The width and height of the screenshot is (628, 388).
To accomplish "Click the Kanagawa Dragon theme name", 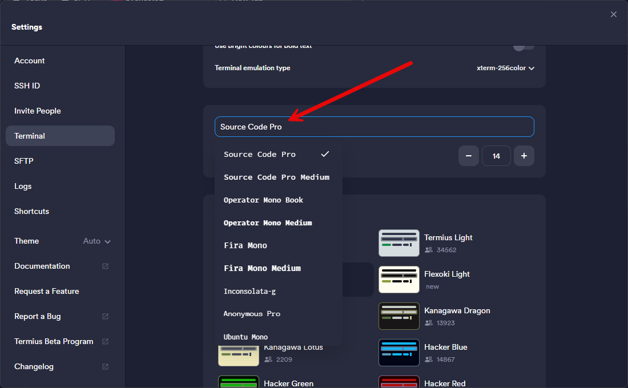I will coord(457,310).
